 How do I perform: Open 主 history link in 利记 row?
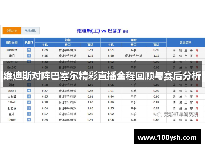coord(186,108)
